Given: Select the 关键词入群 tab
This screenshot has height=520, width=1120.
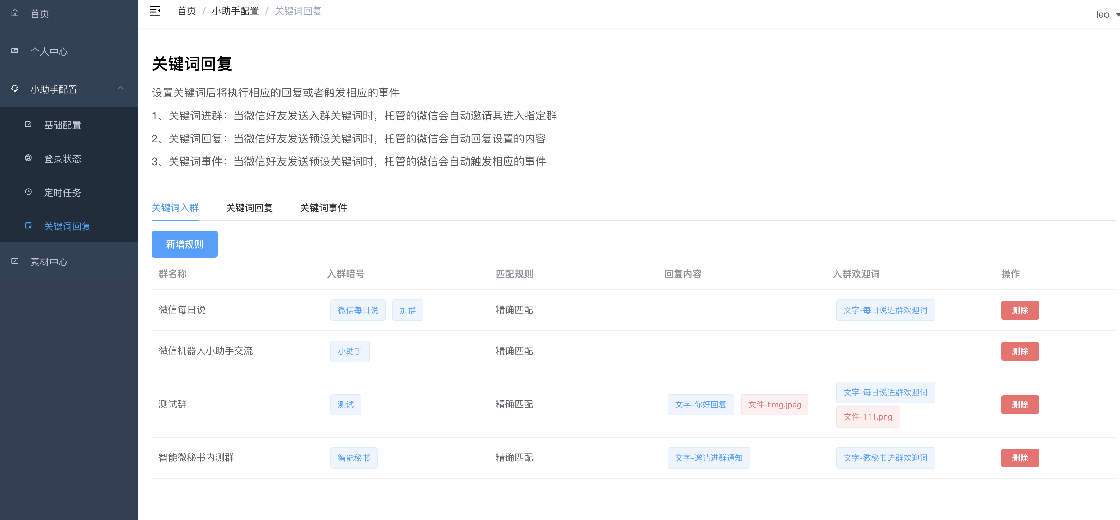Looking at the screenshot, I should pos(175,208).
